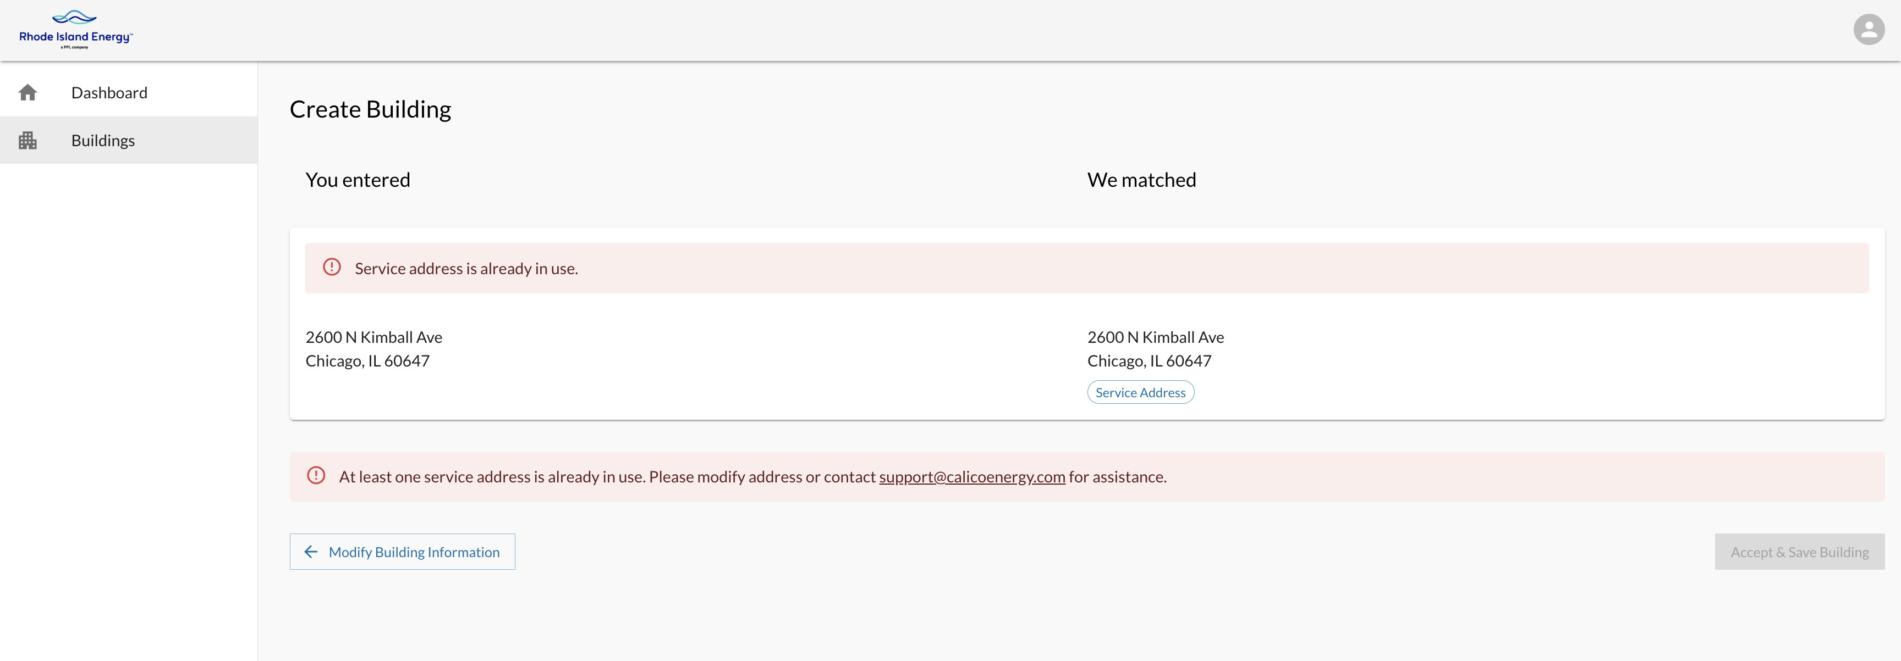1901x661 pixels.
Task: Click the 'Create Building' page heading
Action: pyautogui.click(x=370, y=110)
